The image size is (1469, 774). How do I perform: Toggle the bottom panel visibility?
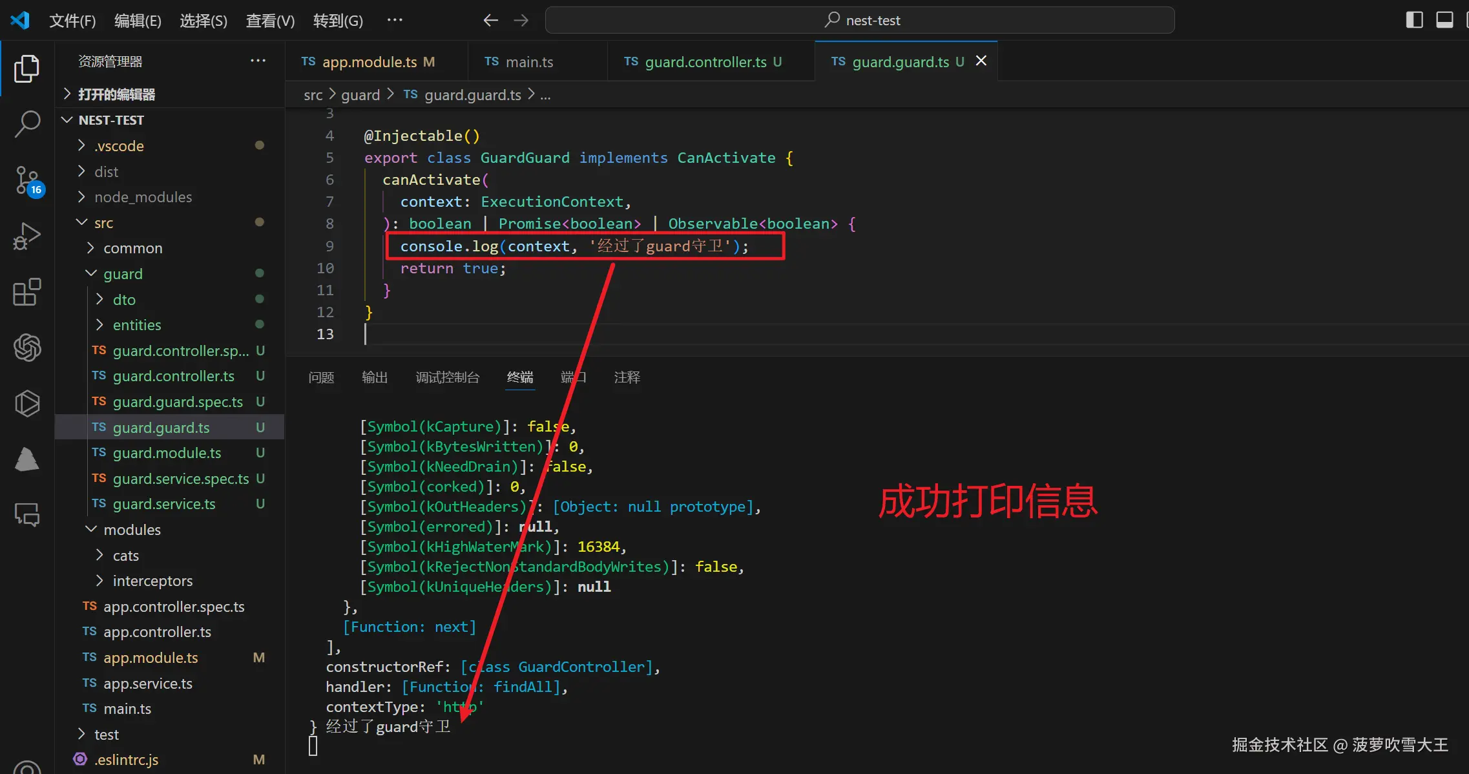1444,19
